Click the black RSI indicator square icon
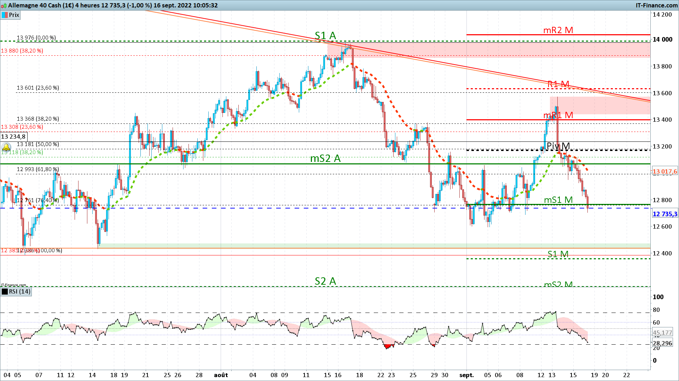This screenshot has width=679, height=381. click(5, 291)
